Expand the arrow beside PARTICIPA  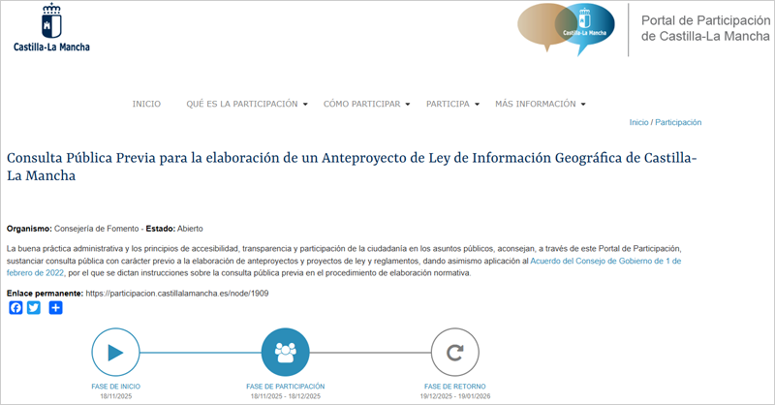[477, 105]
